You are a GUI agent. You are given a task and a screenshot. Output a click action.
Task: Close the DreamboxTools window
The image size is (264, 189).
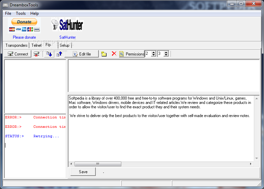(254, 3)
